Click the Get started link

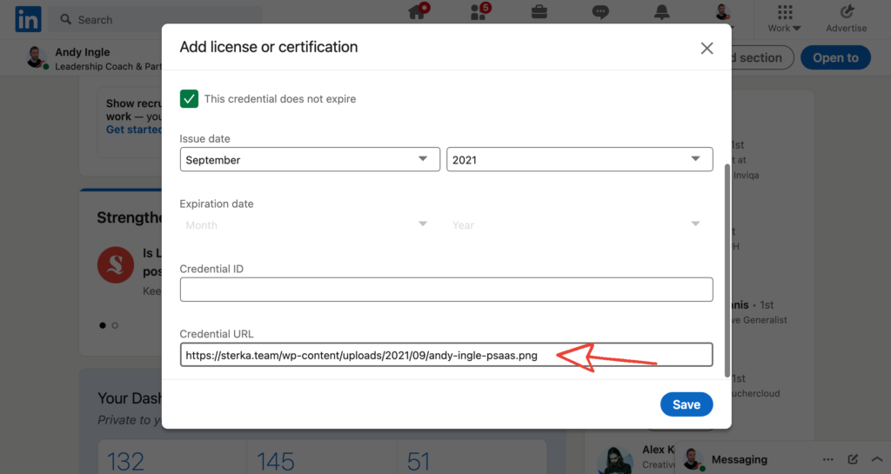[x=133, y=130]
